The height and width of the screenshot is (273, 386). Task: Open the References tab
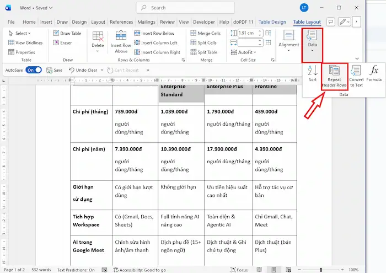pyautogui.click(x=121, y=22)
